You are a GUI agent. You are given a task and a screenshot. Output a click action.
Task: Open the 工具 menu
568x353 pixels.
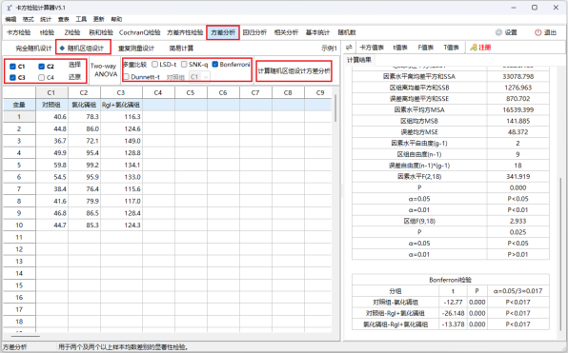[81, 19]
